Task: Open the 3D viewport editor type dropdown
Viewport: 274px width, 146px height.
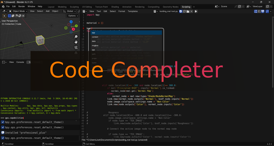Action: tap(4, 11)
